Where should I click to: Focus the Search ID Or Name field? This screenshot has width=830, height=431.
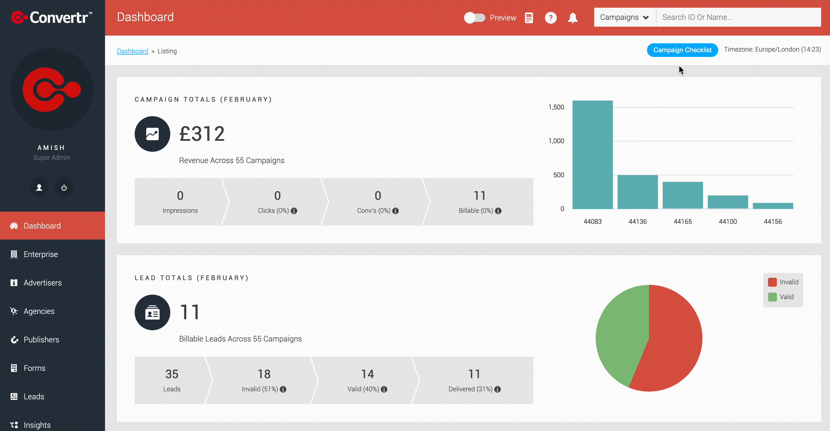point(738,17)
